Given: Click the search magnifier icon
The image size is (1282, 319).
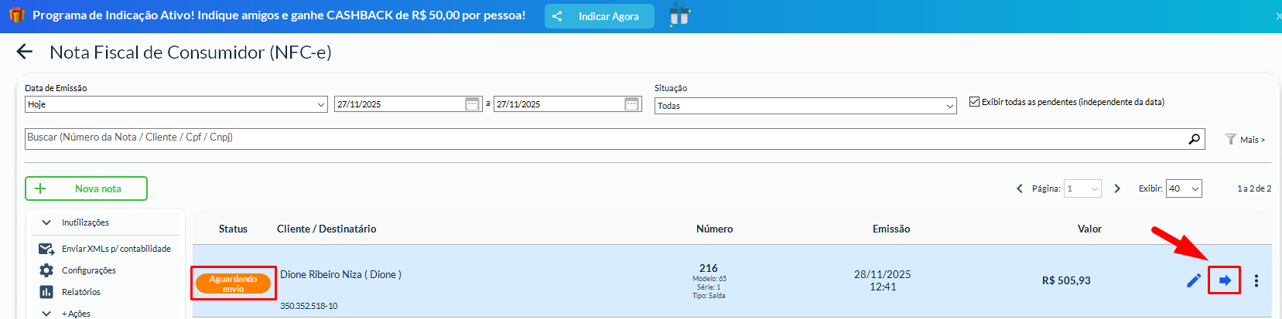Looking at the screenshot, I should (x=1194, y=139).
